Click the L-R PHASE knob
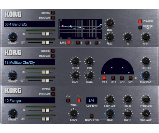 tap(110, 99)
